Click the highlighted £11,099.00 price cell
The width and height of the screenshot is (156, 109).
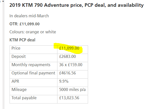pos(72,50)
